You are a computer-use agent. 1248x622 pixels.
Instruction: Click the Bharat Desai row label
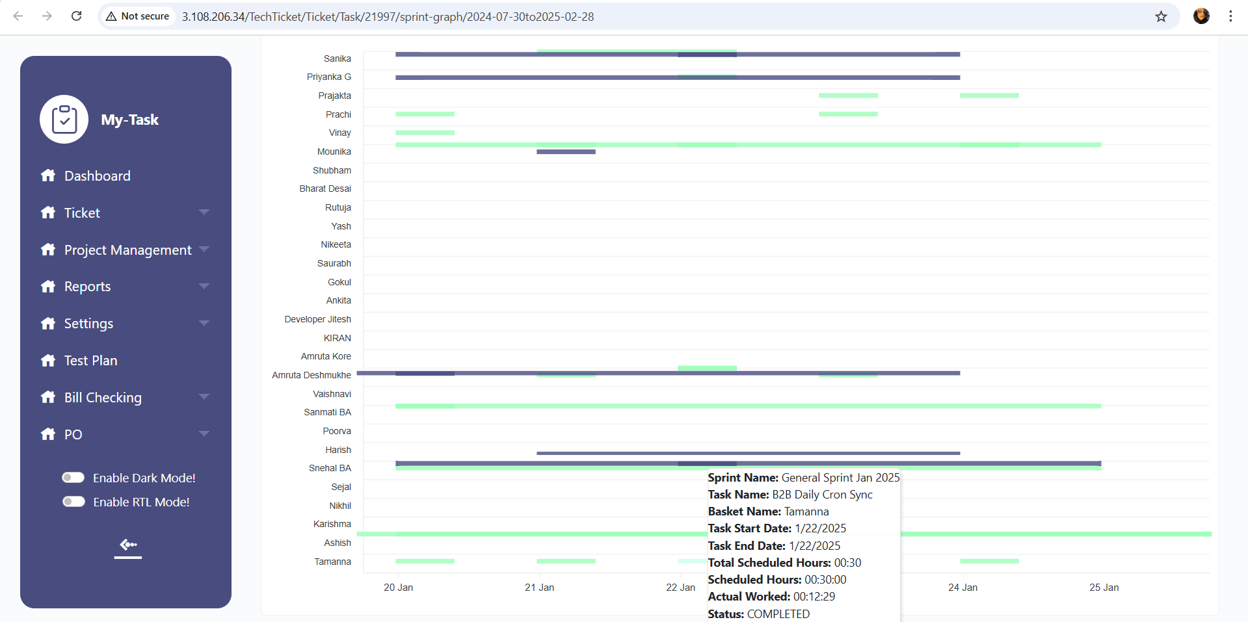click(x=325, y=188)
